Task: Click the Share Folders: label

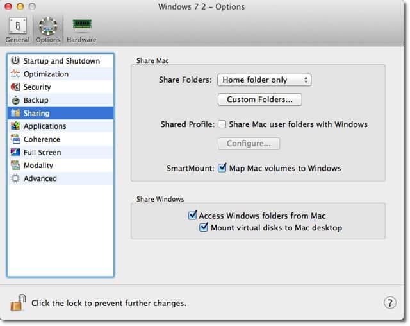Action: point(185,80)
